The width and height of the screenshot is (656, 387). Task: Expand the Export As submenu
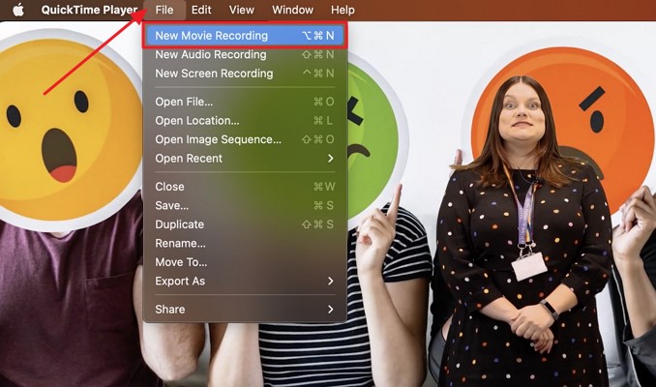coord(245,281)
